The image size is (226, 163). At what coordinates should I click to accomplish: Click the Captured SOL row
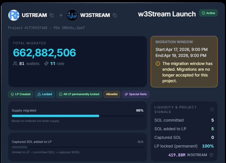click(x=184, y=137)
